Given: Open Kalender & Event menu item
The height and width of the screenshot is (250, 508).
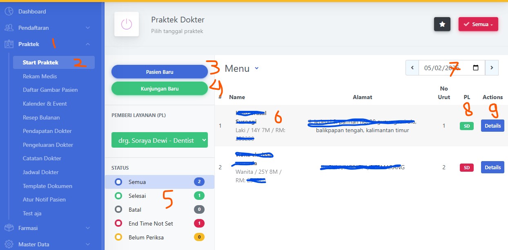Looking at the screenshot, I should [45, 104].
